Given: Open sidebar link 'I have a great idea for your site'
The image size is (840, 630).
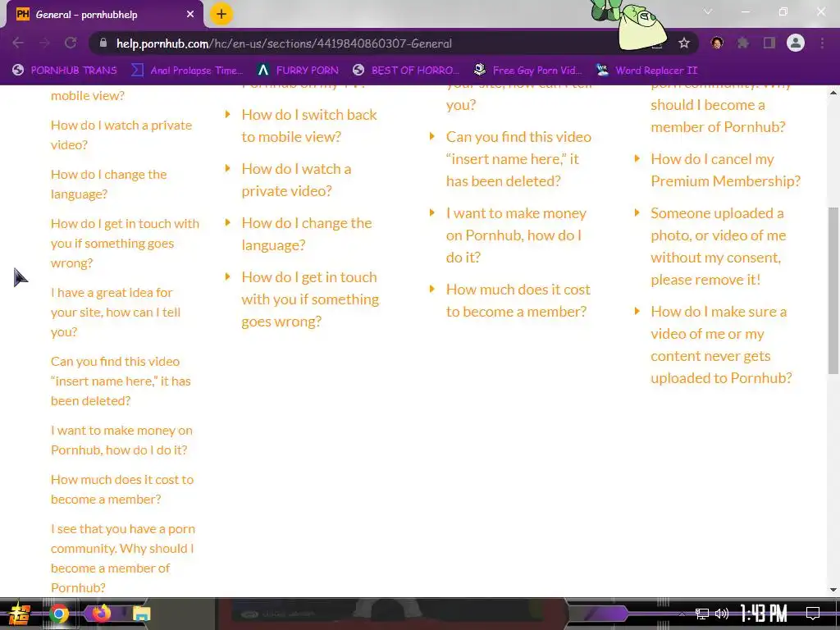Looking at the screenshot, I should [115, 313].
